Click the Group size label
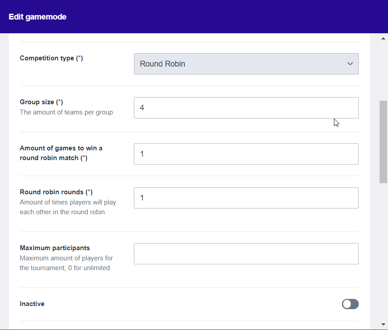 [x=41, y=102]
